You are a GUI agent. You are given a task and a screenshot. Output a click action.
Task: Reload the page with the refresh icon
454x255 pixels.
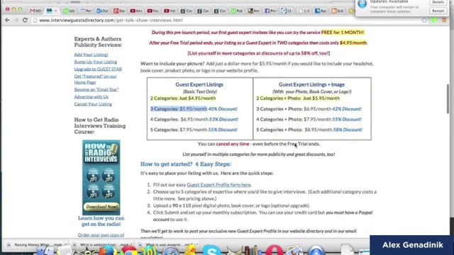tap(25, 21)
